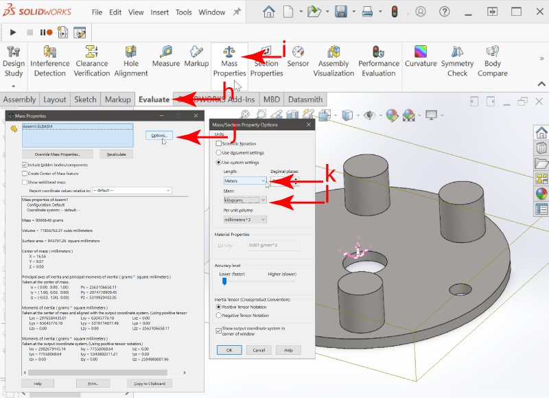This screenshot has width=549, height=398.
Task: Click the Home icon in title bar
Action: click(268, 12)
